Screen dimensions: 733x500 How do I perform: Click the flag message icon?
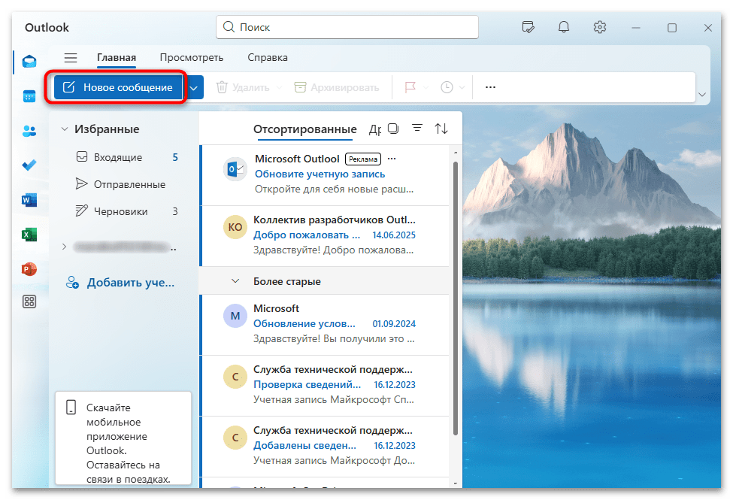tap(410, 87)
